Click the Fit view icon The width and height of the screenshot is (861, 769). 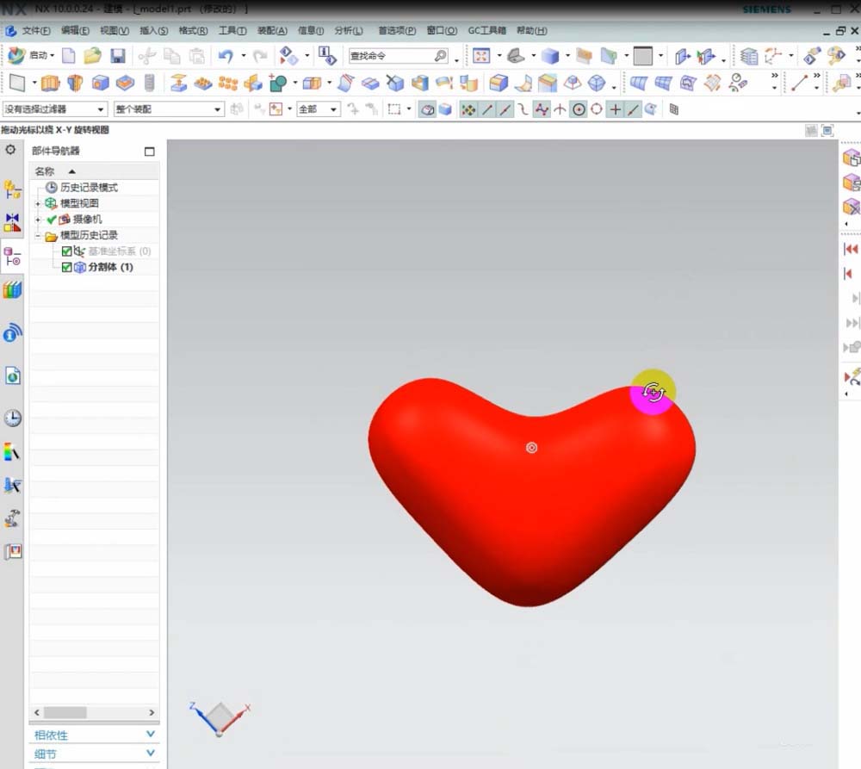coord(481,56)
